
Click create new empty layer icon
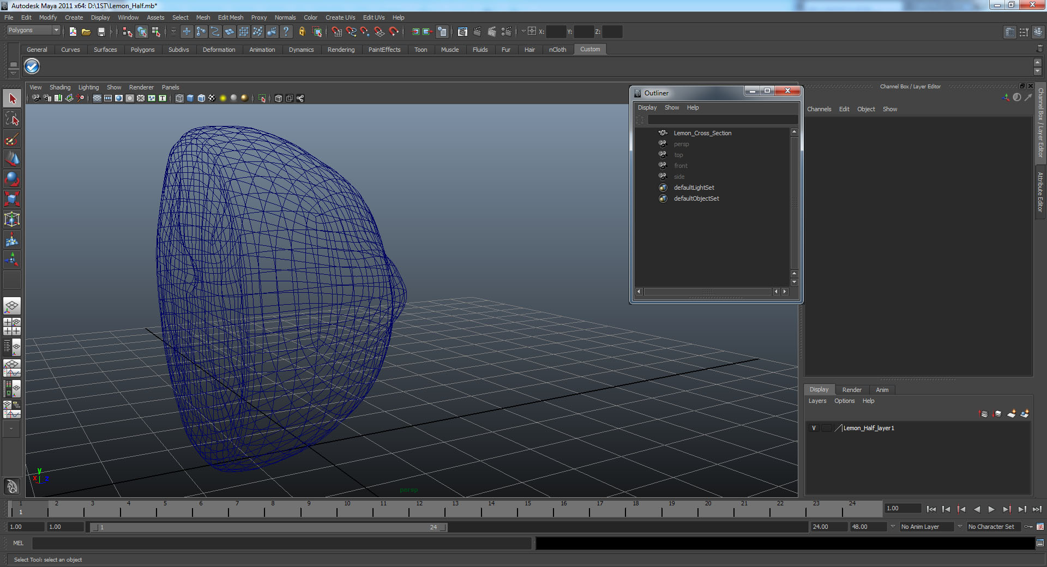(1012, 414)
